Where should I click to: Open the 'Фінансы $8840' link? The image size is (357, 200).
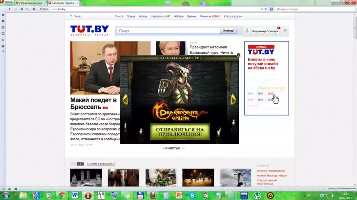pyautogui.click(x=210, y=16)
